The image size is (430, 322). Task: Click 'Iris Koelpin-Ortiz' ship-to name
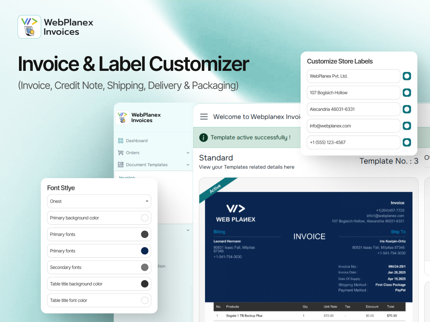pyautogui.click(x=393, y=241)
